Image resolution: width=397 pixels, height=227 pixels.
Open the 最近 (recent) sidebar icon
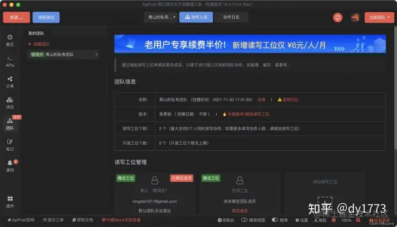click(9, 40)
